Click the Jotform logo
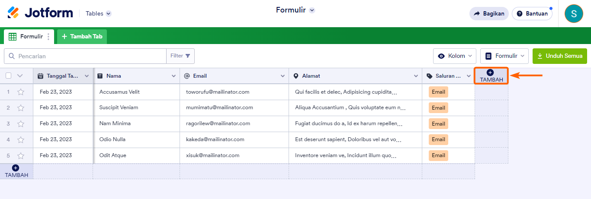 pyautogui.click(x=40, y=13)
